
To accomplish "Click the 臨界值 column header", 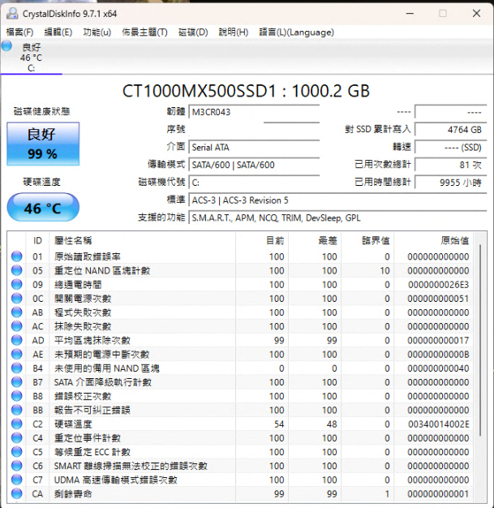I will tap(368, 241).
